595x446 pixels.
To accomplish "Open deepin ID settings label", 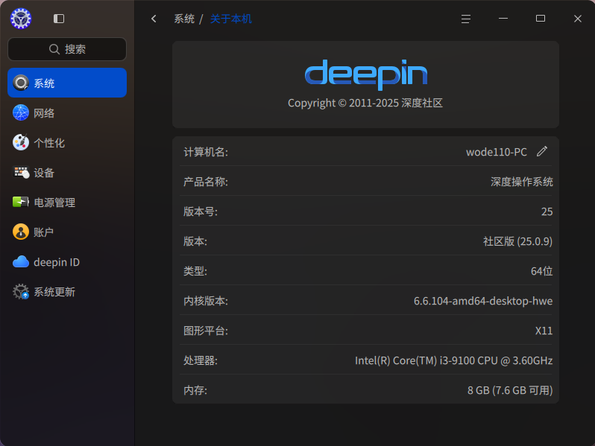I will coord(57,262).
